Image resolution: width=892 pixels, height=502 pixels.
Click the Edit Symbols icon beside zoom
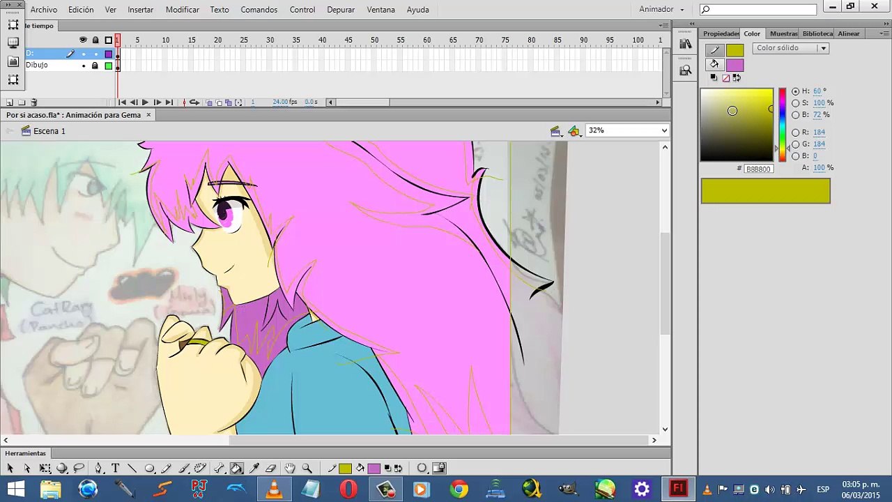(x=574, y=130)
